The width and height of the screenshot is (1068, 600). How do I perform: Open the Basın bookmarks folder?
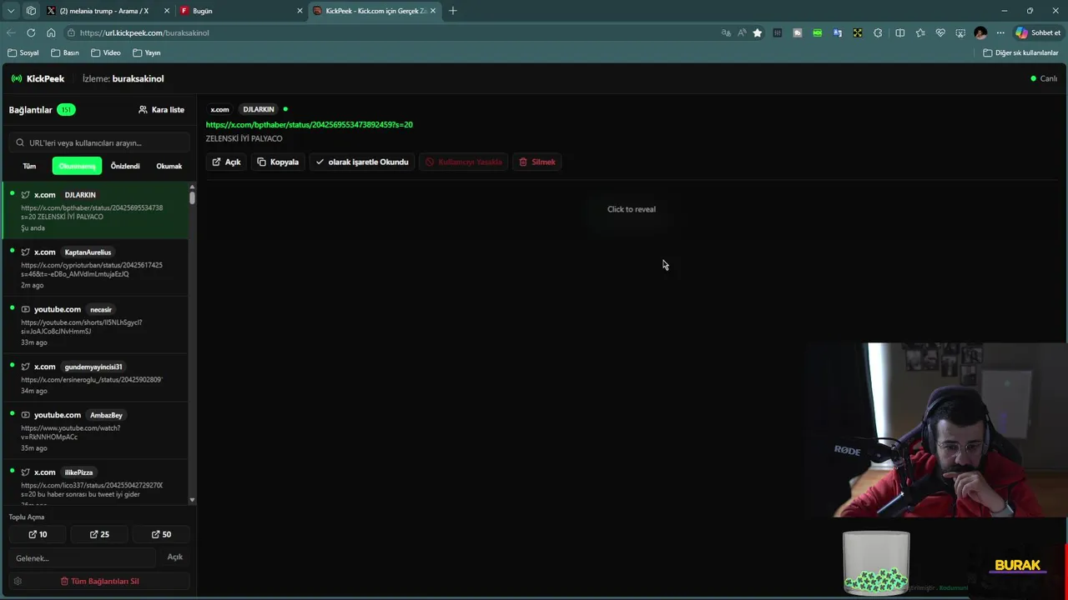click(65, 52)
